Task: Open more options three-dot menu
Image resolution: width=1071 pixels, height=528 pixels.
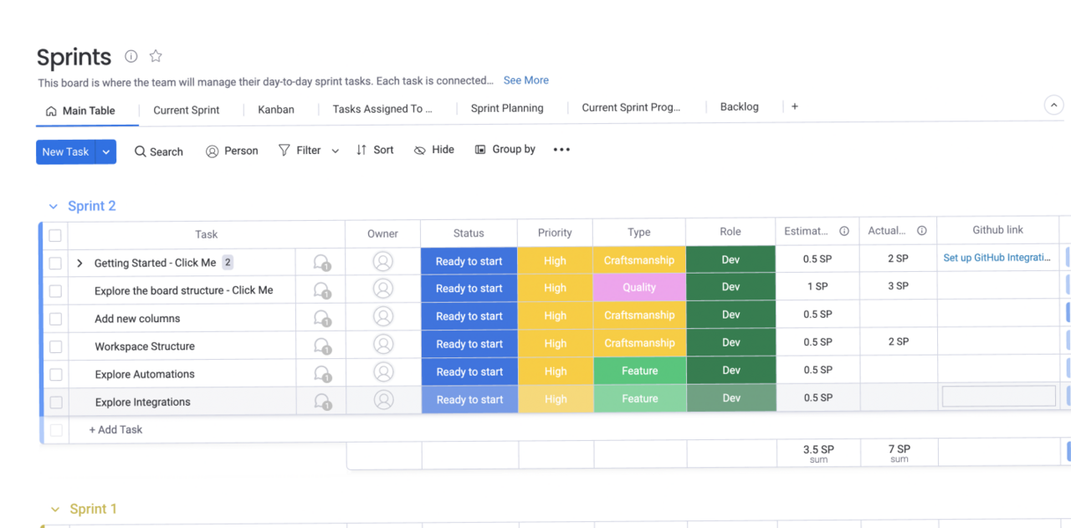Action: pyautogui.click(x=561, y=150)
